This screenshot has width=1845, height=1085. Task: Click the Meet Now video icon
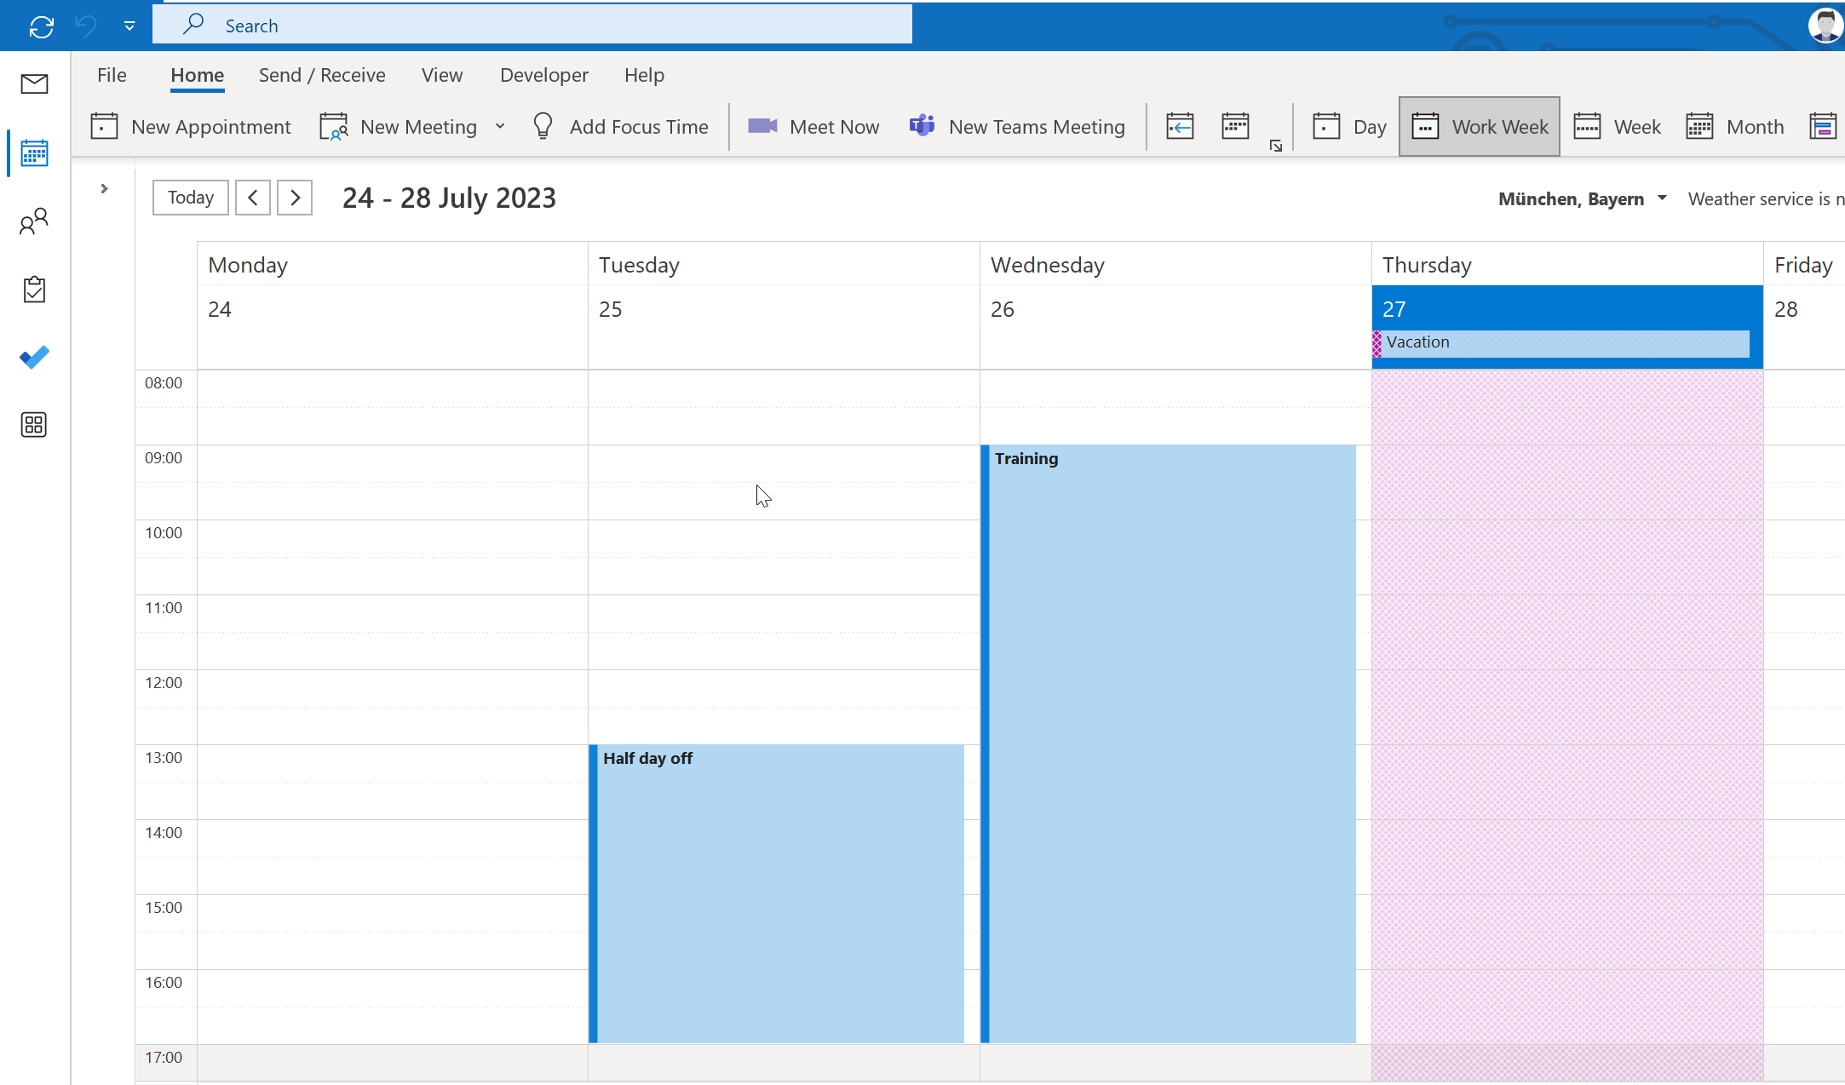point(763,127)
